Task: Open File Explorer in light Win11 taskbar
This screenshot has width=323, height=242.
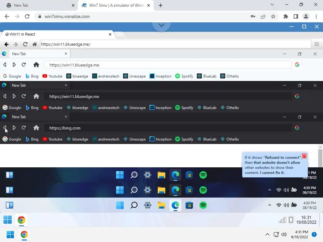Action: 161,205
